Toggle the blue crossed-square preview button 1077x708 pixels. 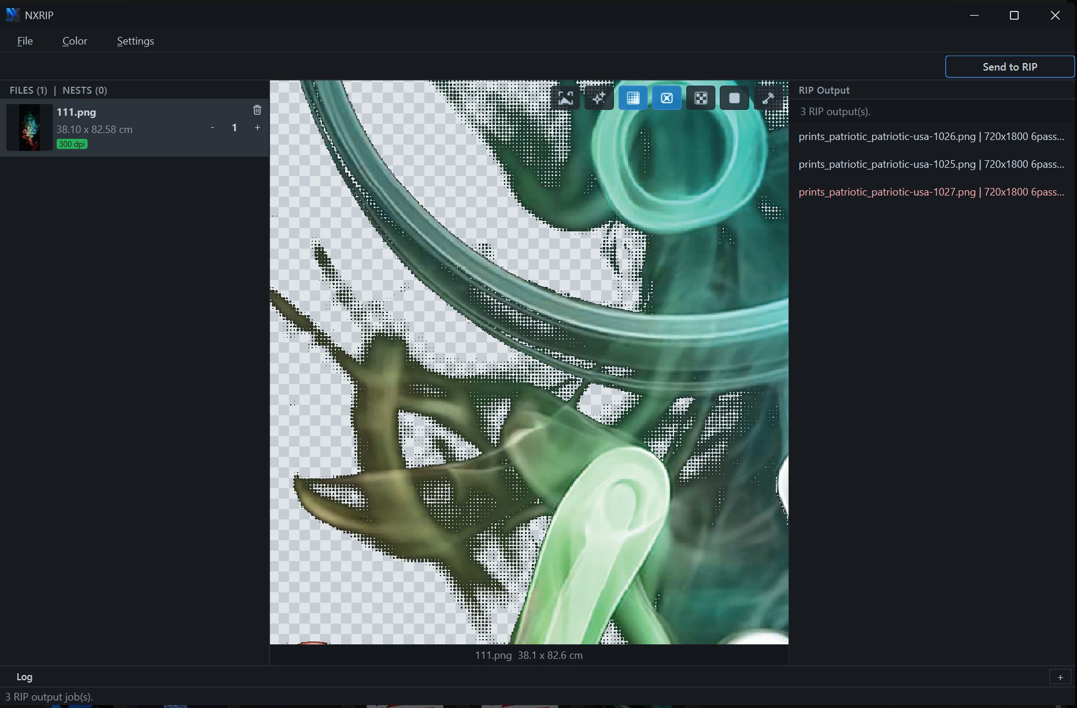coord(667,98)
